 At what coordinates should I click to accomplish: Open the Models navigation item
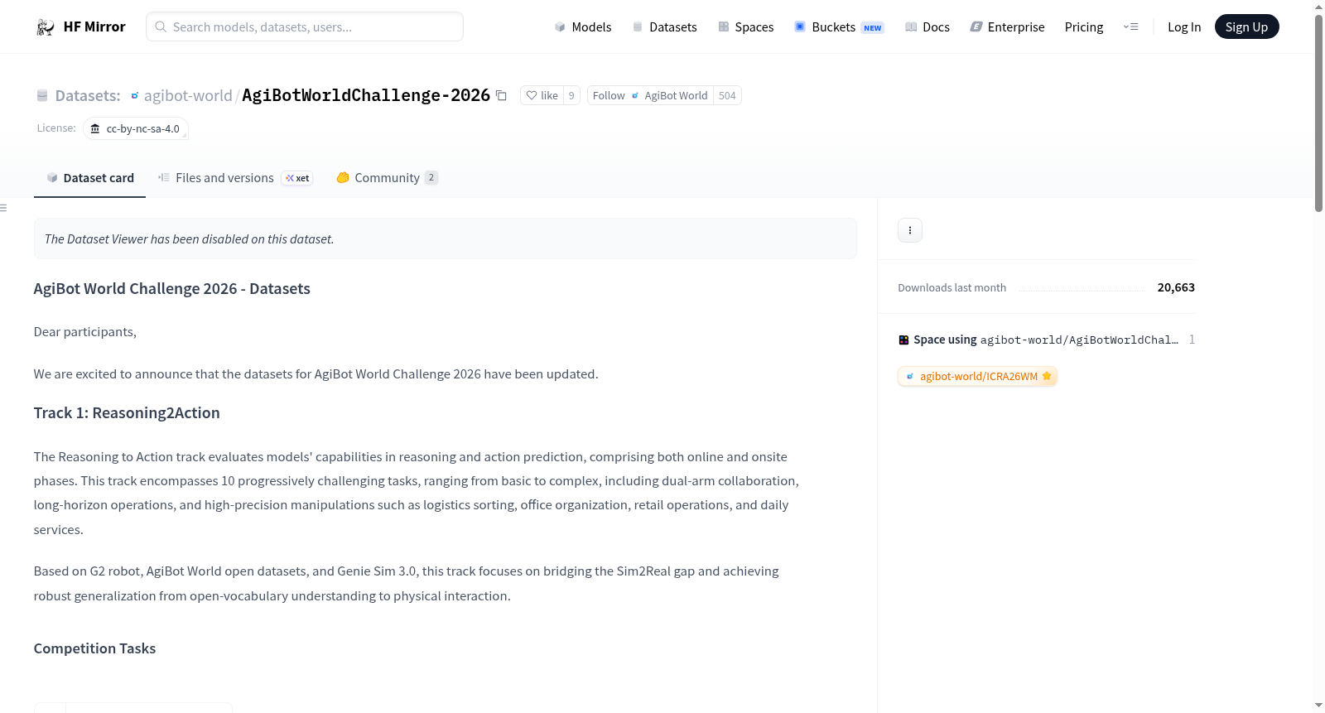pos(583,26)
